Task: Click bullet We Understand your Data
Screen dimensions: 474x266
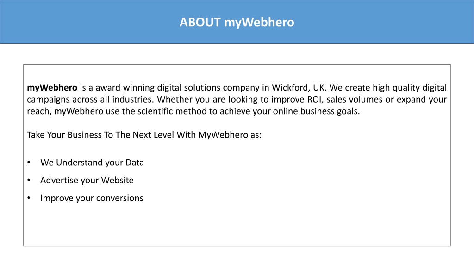Action: 92,163
